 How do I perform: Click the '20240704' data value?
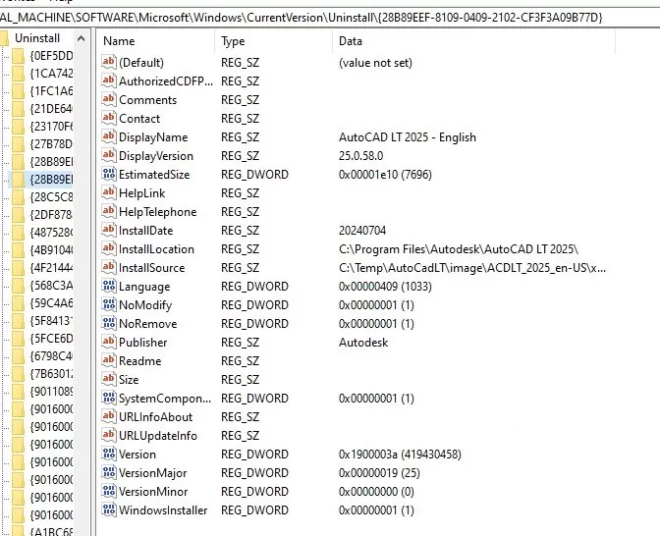(x=362, y=230)
